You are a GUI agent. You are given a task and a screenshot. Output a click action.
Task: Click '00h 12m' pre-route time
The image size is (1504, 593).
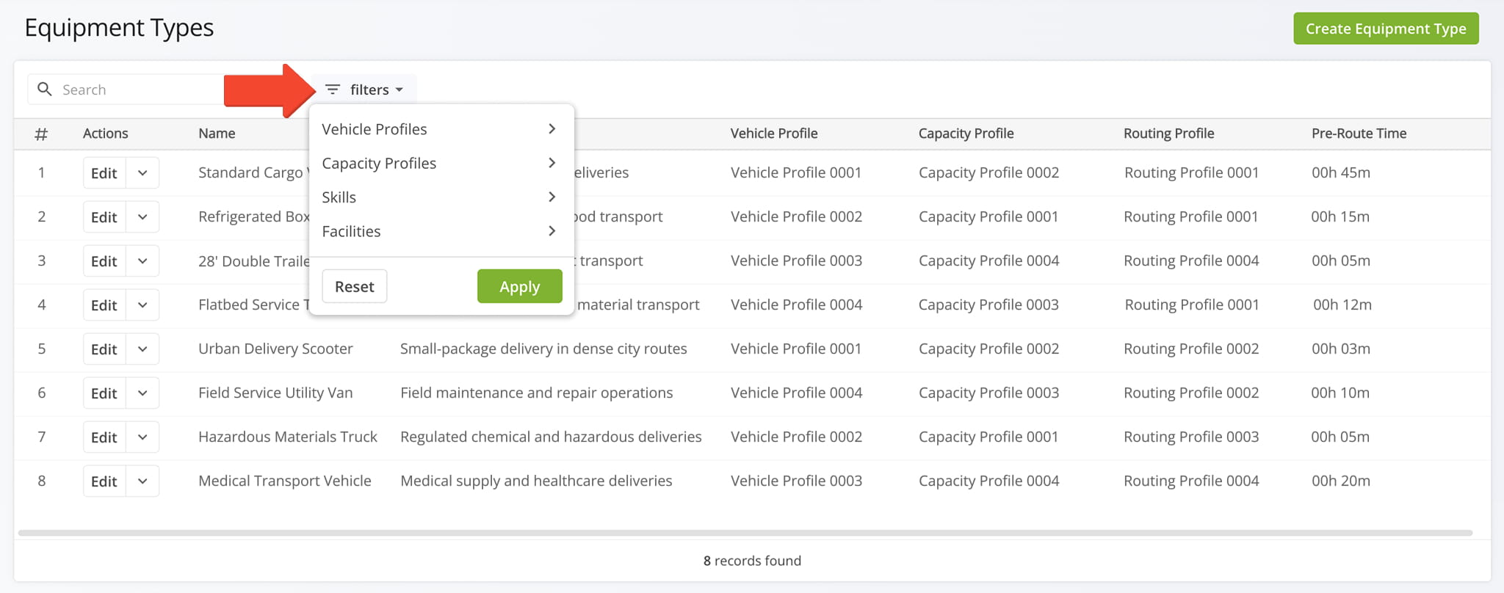click(x=1342, y=305)
